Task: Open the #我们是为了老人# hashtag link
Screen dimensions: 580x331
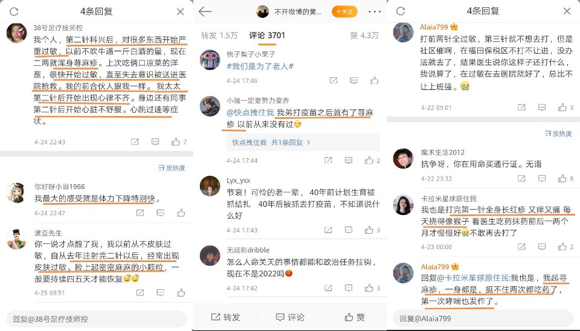Action: point(260,66)
